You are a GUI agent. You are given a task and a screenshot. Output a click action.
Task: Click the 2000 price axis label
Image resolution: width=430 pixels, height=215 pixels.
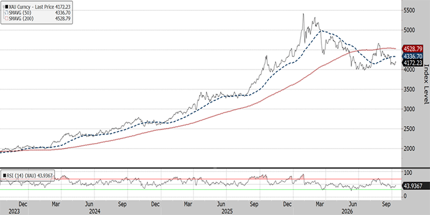(x=410, y=149)
